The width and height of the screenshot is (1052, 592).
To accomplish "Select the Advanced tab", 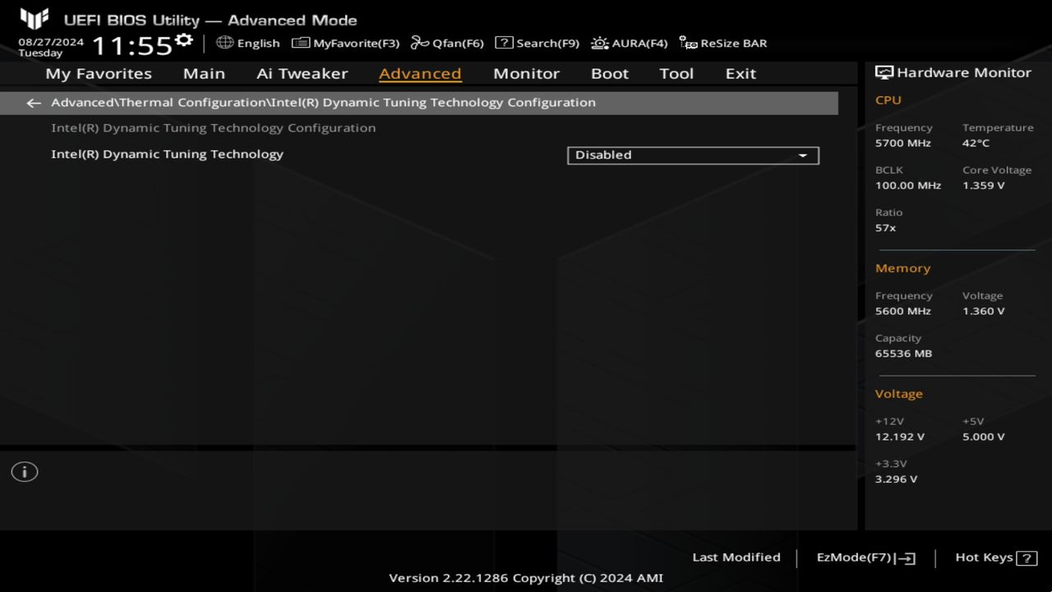I will pyautogui.click(x=420, y=73).
